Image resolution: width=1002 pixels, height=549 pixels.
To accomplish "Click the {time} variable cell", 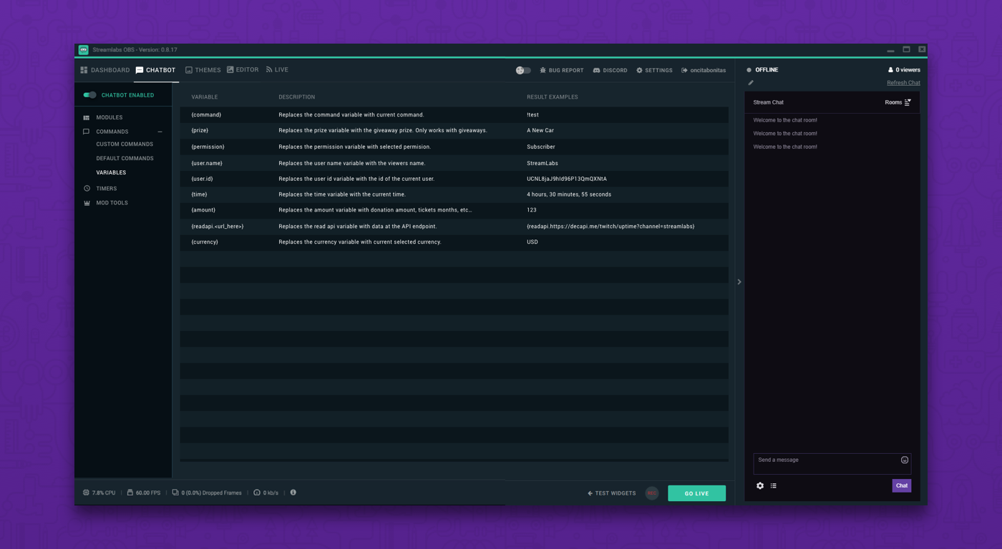I will point(199,194).
